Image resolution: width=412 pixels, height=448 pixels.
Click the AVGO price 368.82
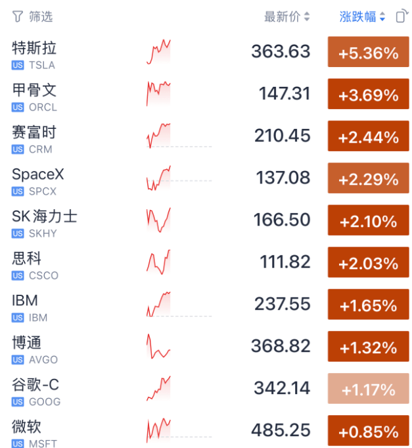click(281, 346)
